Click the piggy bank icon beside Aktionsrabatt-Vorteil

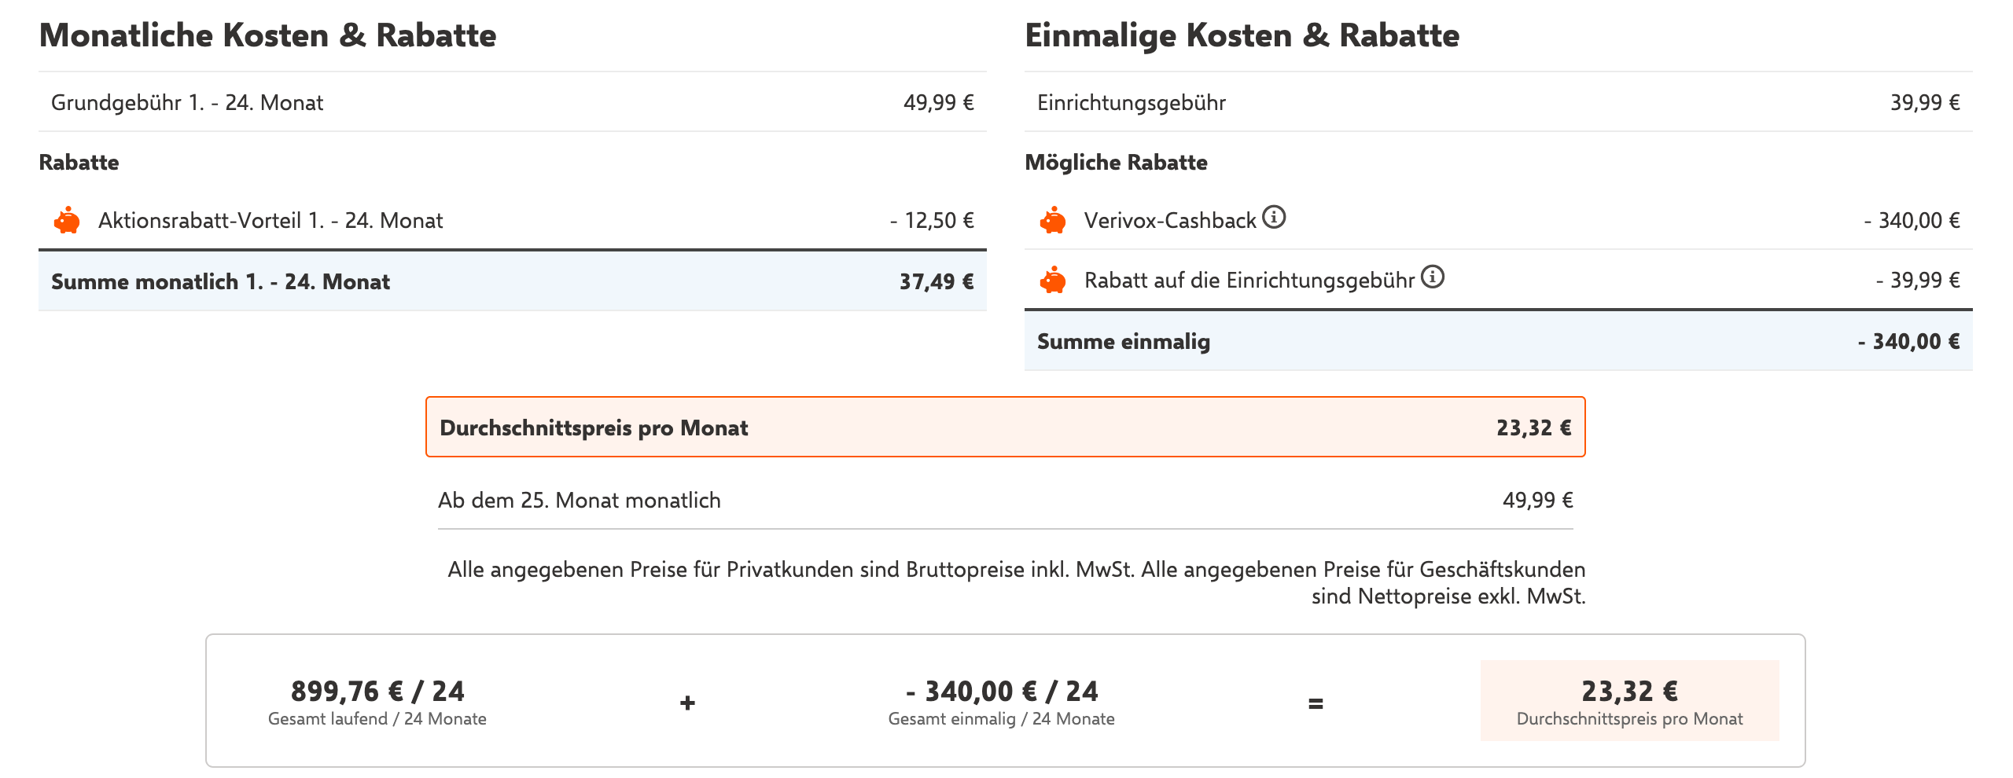click(67, 220)
